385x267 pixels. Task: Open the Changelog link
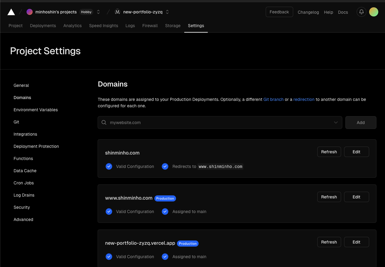tap(308, 12)
